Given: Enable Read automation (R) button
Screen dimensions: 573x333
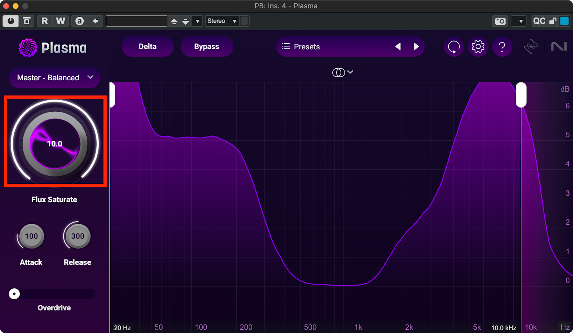Looking at the screenshot, I should coord(44,21).
